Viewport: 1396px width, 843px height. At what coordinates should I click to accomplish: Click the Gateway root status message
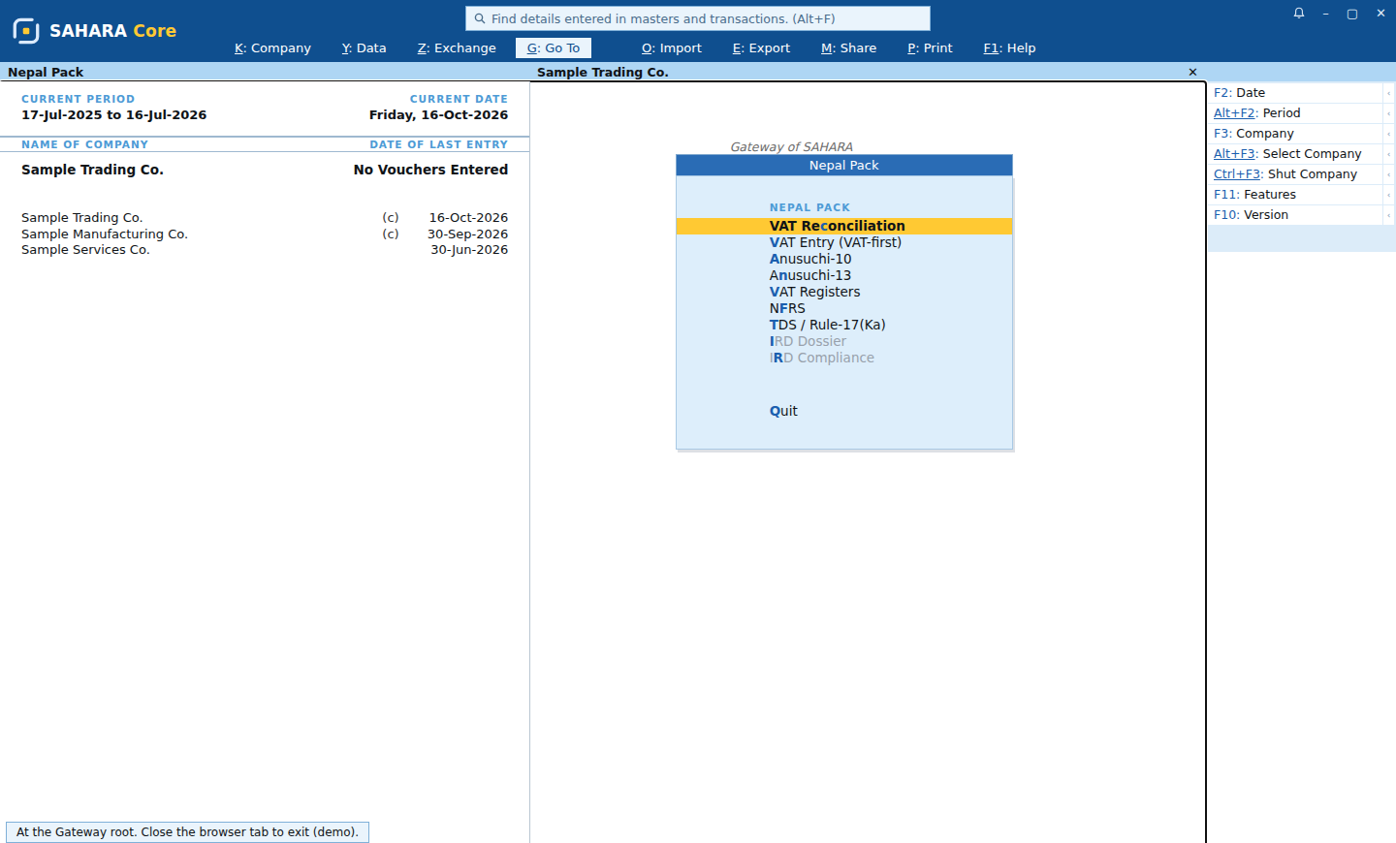tap(187, 832)
